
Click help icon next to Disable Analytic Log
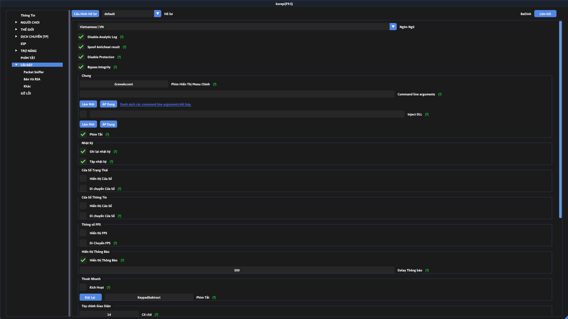[122, 37]
